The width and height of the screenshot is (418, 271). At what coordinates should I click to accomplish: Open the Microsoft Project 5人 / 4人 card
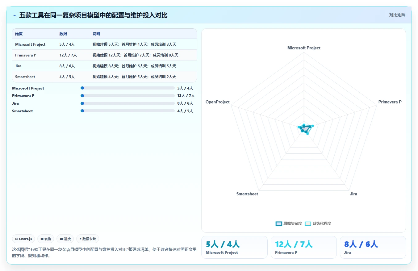(234, 247)
